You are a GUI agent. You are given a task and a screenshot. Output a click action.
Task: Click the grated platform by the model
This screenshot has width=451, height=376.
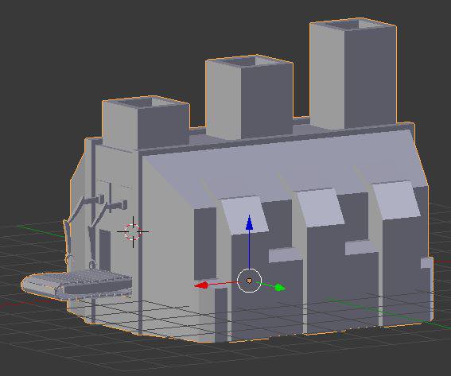coord(77,284)
